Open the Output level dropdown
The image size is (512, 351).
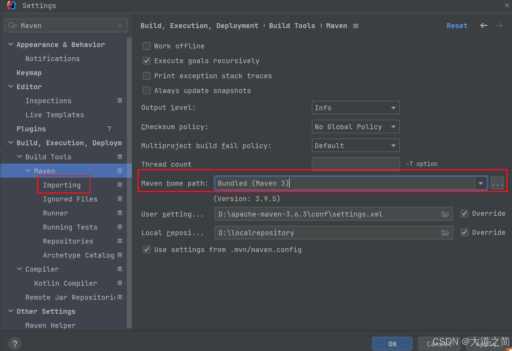(356, 108)
